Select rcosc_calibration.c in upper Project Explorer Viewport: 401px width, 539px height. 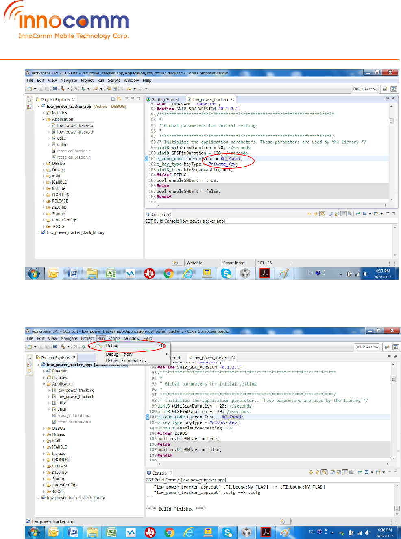74,151
